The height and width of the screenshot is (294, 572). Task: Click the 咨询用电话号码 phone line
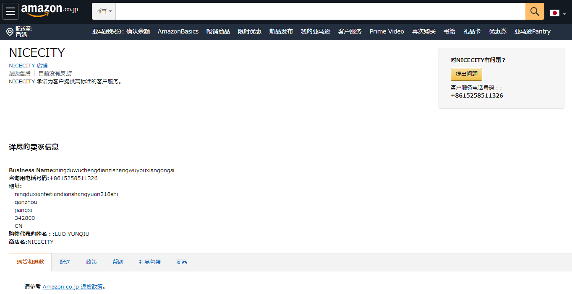pos(53,178)
